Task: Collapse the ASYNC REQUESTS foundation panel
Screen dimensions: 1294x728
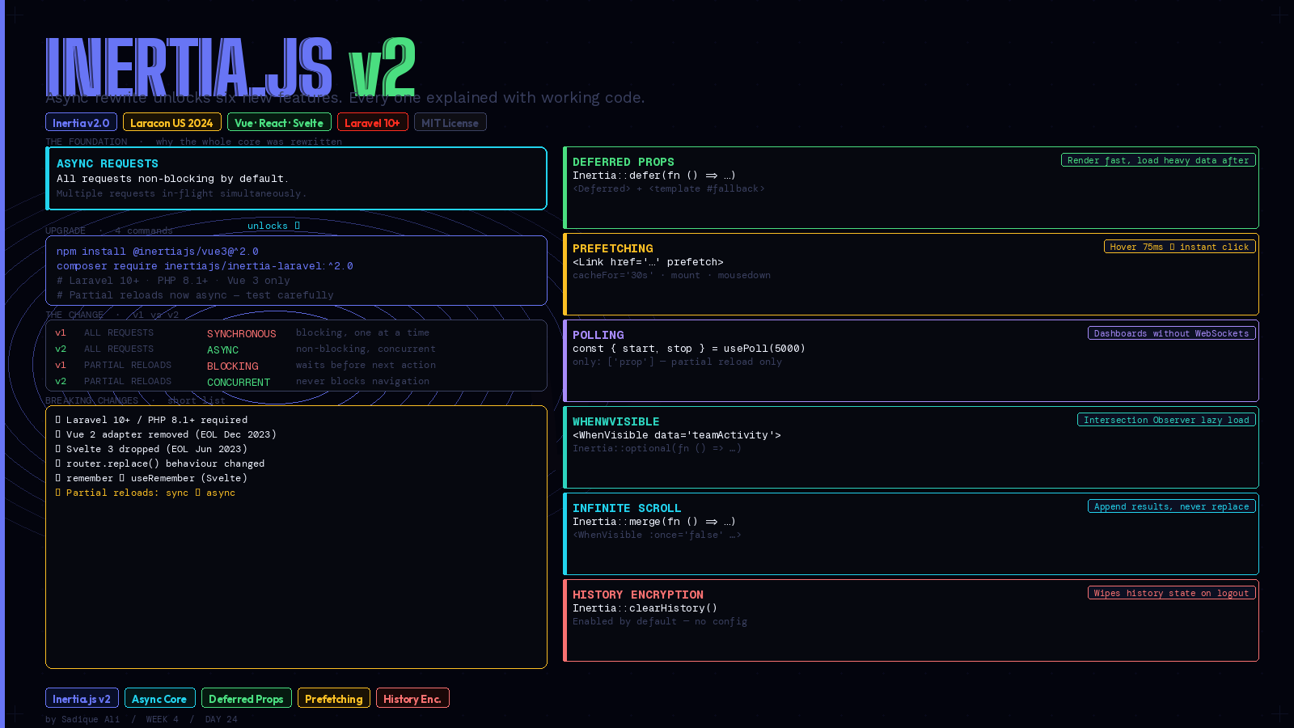Action: 297,178
